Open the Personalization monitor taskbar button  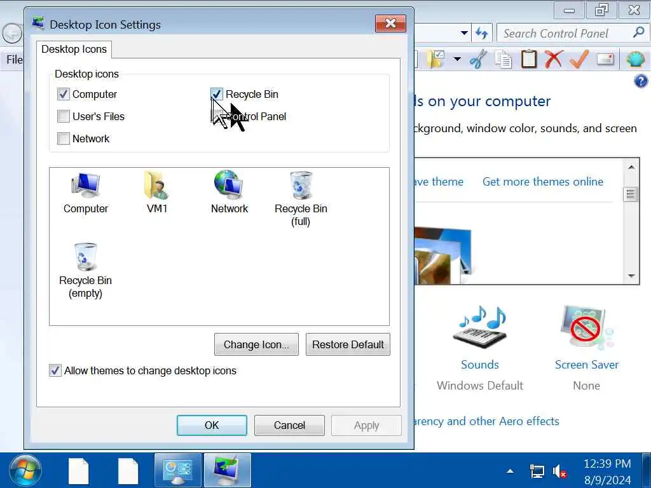(x=227, y=470)
